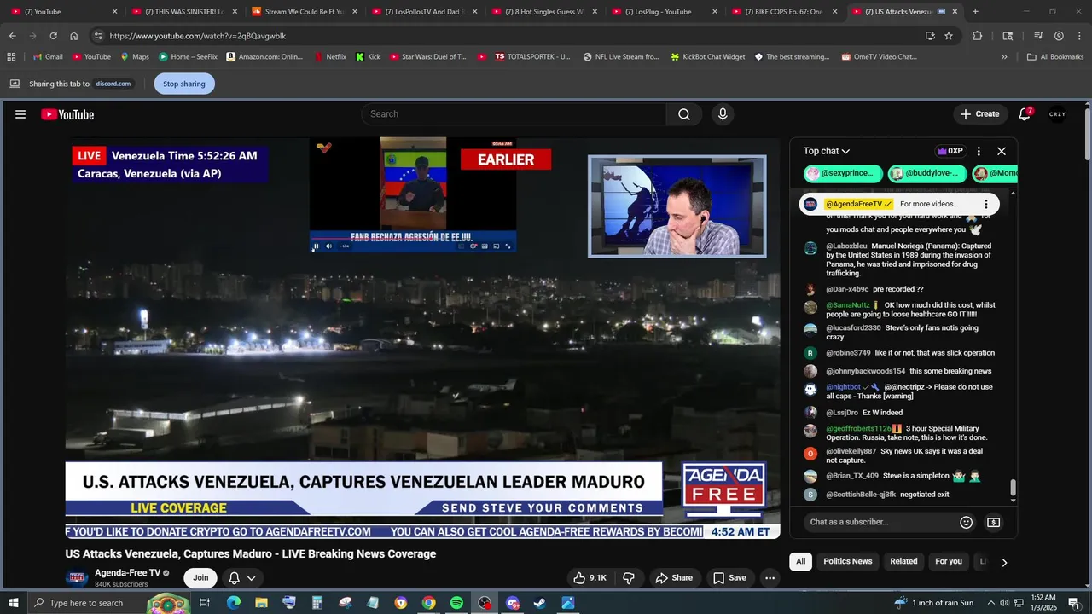Open Chrome home page button
Image resolution: width=1092 pixels, height=614 pixels.
(74, 36)
